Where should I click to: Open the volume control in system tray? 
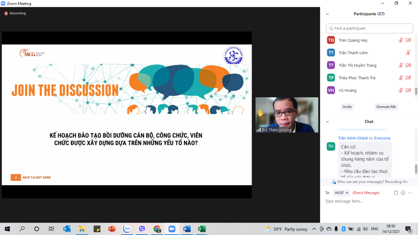pyautogui.click(x=365, y=229)
